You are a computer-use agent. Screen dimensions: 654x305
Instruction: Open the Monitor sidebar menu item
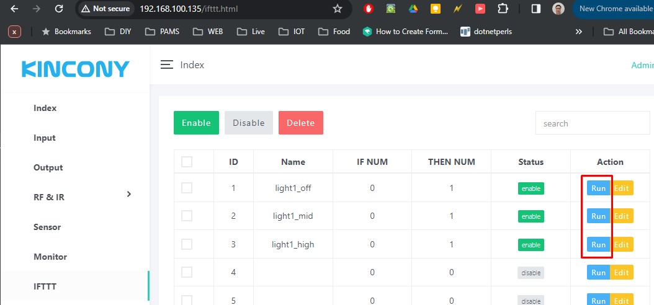pyautogui.click(x=50, y=257)
